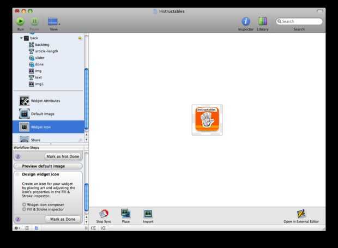
Task: Click the toolbar Search field
Action: (x=299, y=21)
